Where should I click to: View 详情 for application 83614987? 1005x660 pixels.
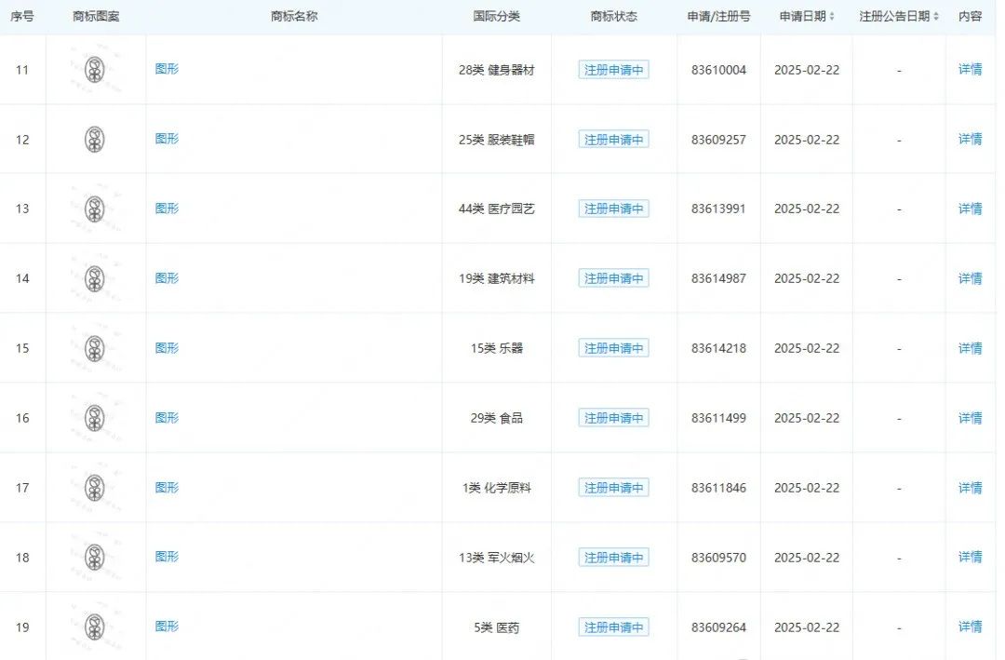970,278
